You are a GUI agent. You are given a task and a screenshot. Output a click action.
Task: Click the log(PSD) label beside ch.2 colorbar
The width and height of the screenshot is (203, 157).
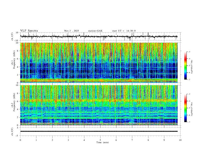click(192, 109)
